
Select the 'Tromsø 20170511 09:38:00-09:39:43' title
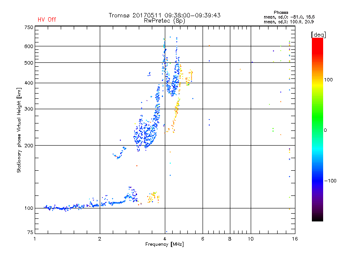[164, 15]
